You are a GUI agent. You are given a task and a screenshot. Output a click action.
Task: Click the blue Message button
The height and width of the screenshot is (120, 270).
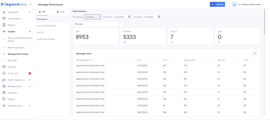click(x=217, y=4)
